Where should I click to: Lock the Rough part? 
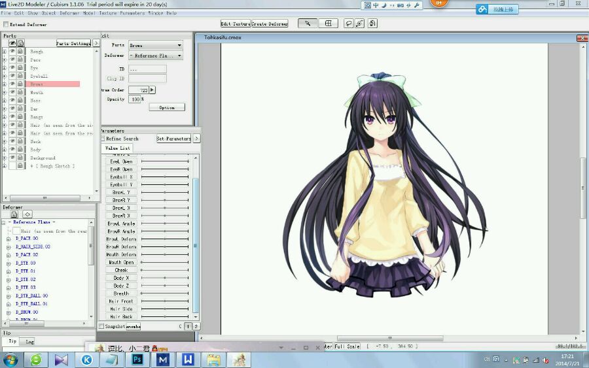(20, 52)
